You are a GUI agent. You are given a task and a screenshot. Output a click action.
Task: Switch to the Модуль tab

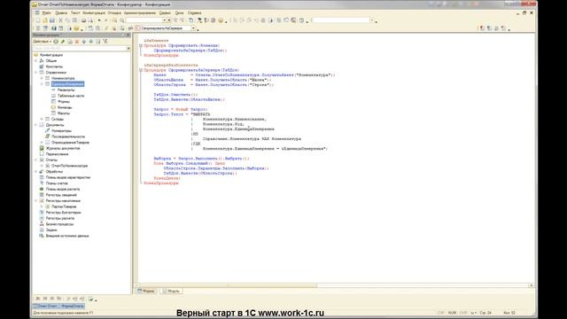click(171, 291)
